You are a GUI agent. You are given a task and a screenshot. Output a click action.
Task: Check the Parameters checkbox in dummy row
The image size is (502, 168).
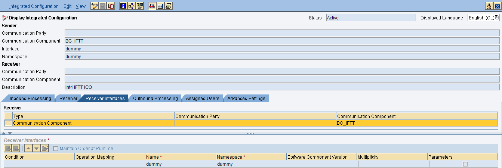(465, 164)
